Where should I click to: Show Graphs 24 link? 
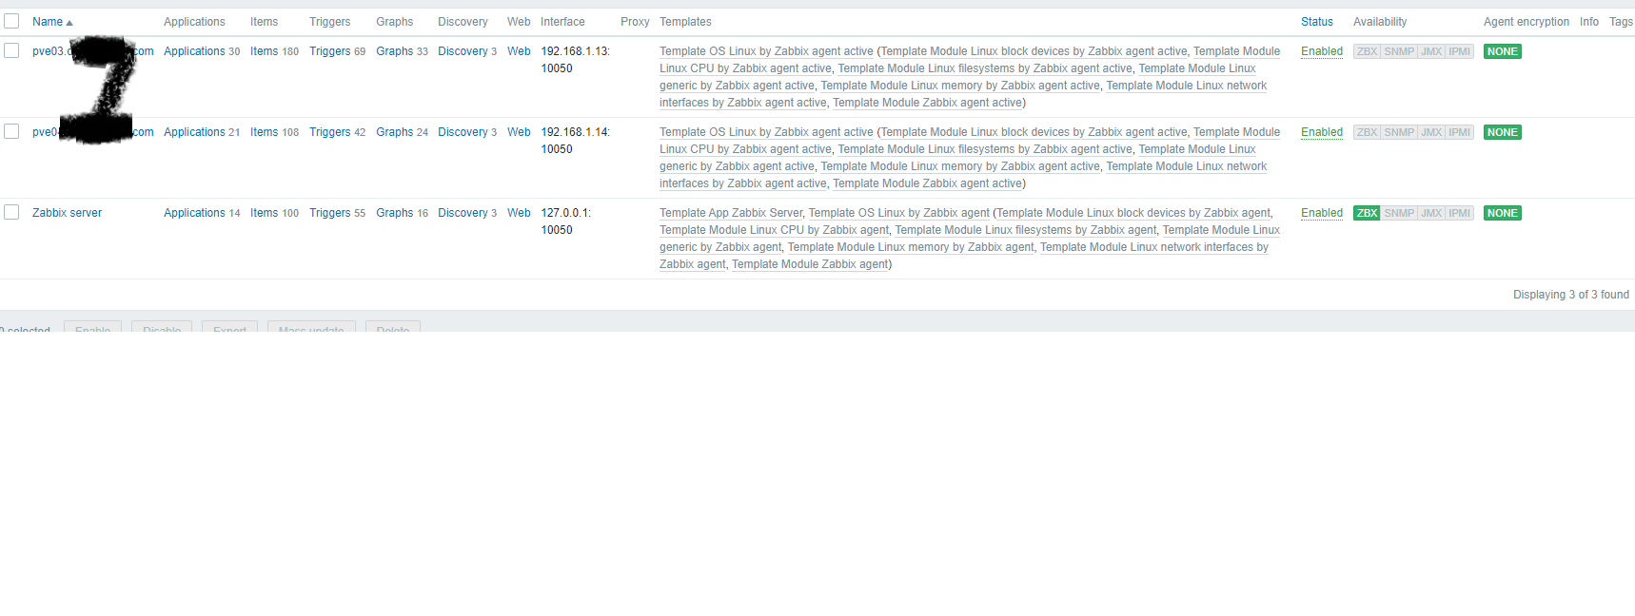click(x=394, y=132)
